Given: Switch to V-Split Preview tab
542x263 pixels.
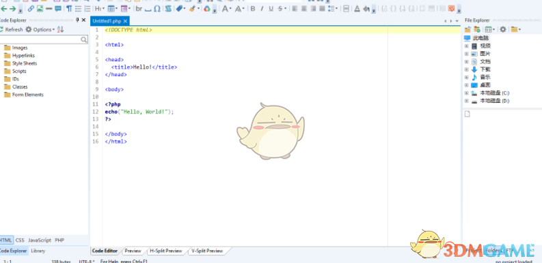Looking at the screenshot, I should (x=207, y=251).
